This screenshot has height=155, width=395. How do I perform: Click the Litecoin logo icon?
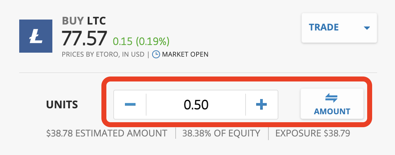pyautogui.click(x=36, y=36)
